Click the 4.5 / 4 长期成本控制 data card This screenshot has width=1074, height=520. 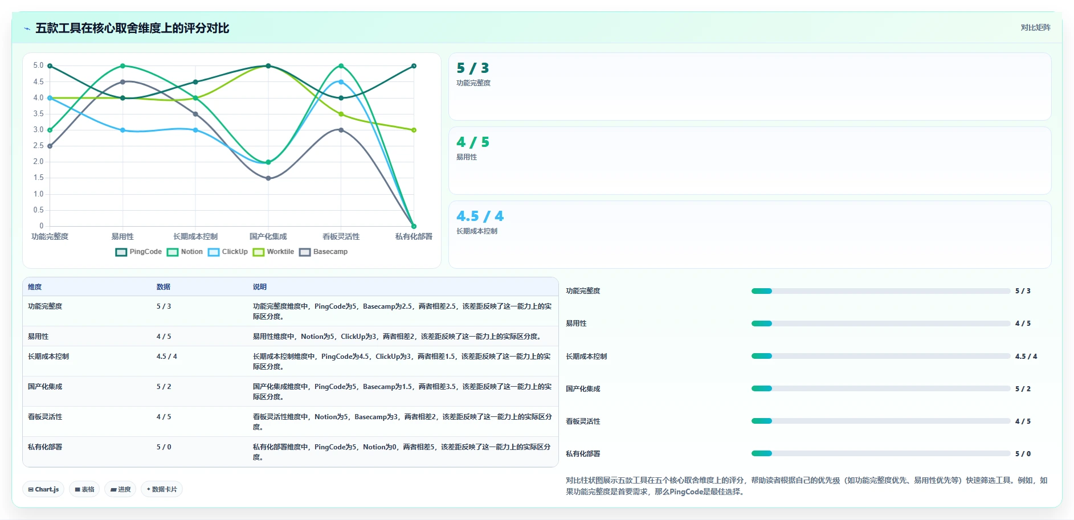[x=750, y=235]
